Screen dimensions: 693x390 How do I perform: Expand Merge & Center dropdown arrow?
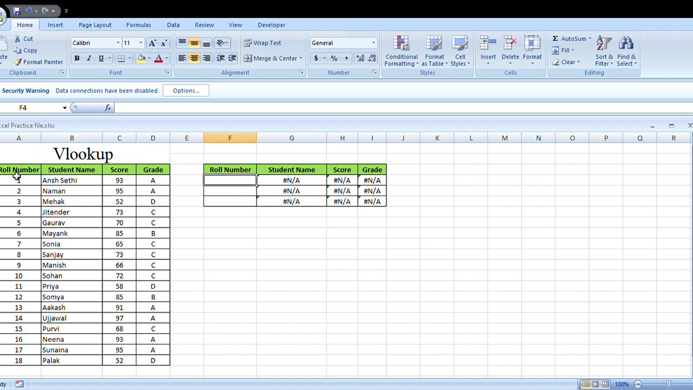tap(300, 58)
